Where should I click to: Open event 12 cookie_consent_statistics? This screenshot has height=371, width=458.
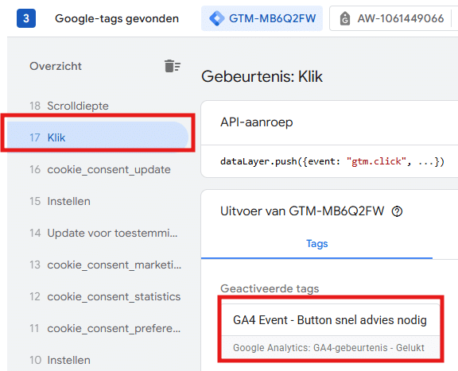tap(96, 297)
